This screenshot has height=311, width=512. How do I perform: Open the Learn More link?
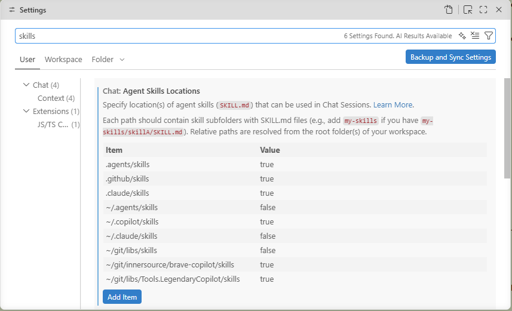click(393, 104)
